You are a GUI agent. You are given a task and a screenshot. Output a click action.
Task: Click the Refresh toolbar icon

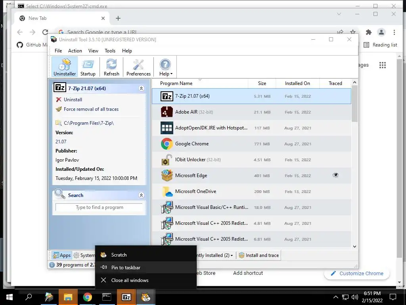[111, 67]
